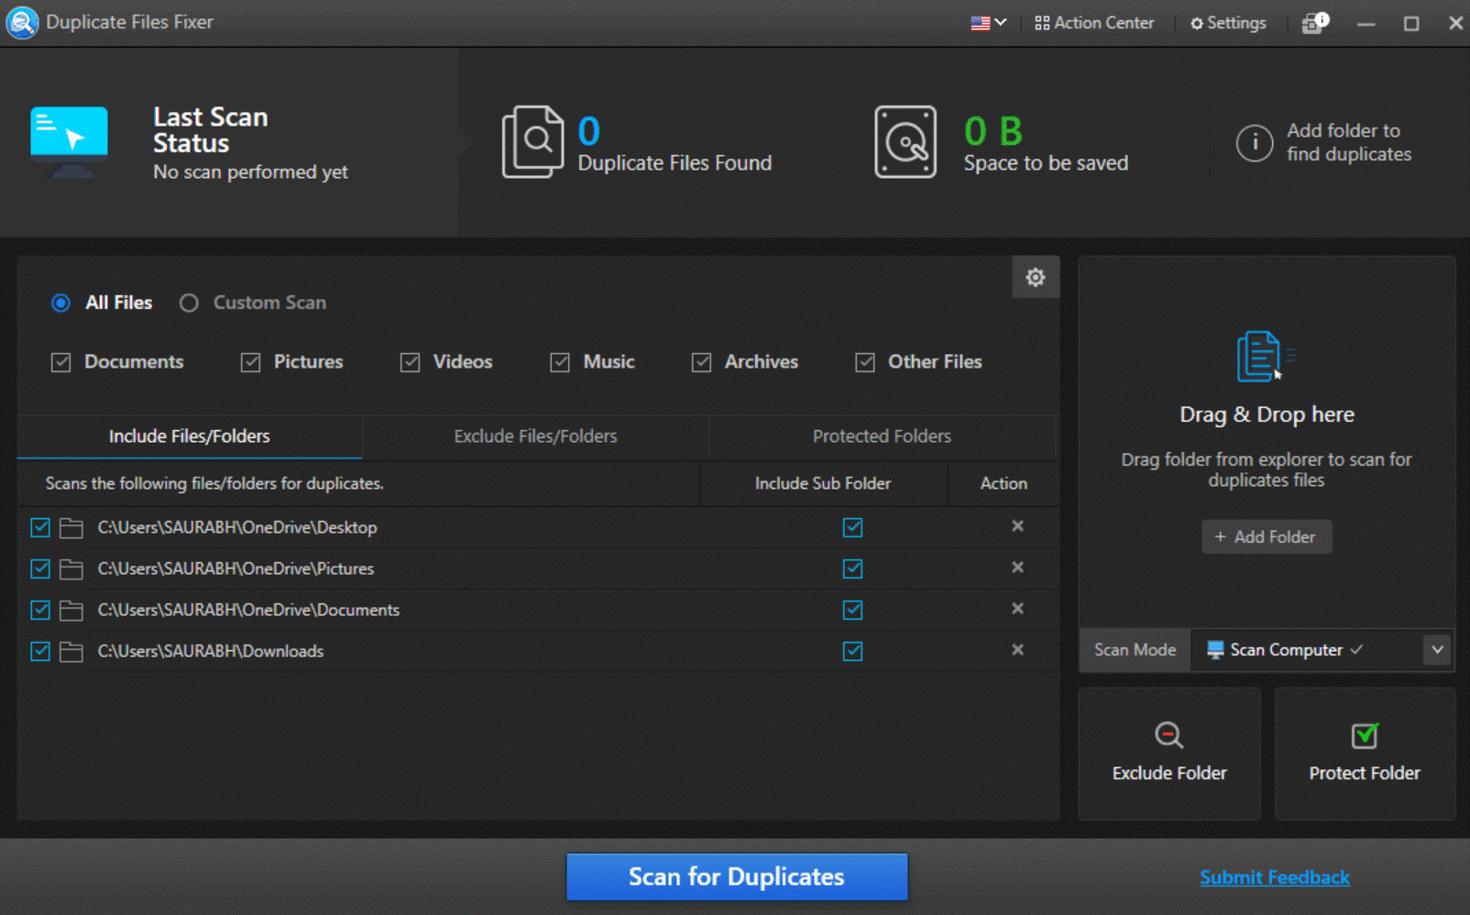Remove the OneDrive\Desktop folder from list

coord(1017,526)
